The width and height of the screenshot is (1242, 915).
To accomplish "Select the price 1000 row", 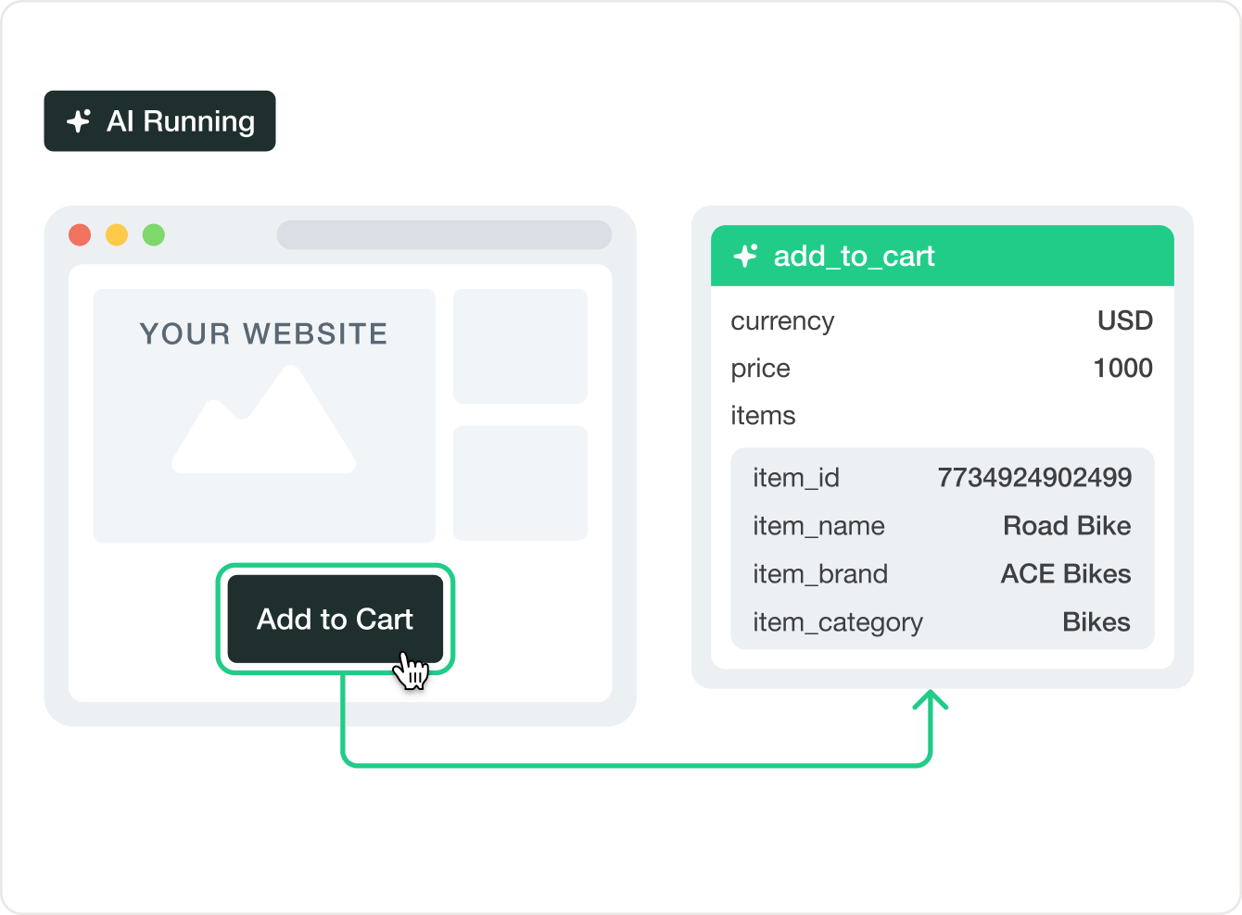I will pyautogui.click(x=942, y=369).
